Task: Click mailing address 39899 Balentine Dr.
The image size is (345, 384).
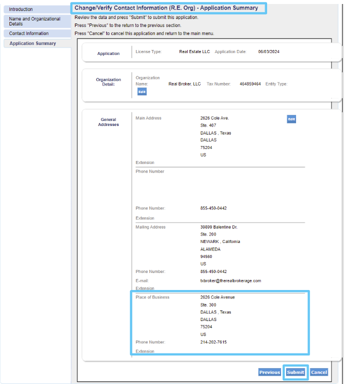Action: pyautogui.click(x=219, y=227)
